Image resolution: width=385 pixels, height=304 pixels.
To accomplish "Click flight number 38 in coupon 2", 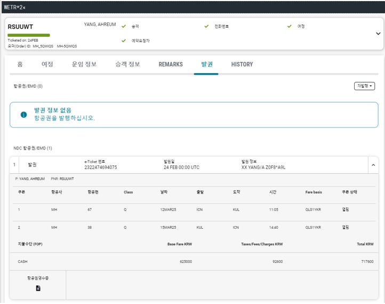I will tap(90, 228).
